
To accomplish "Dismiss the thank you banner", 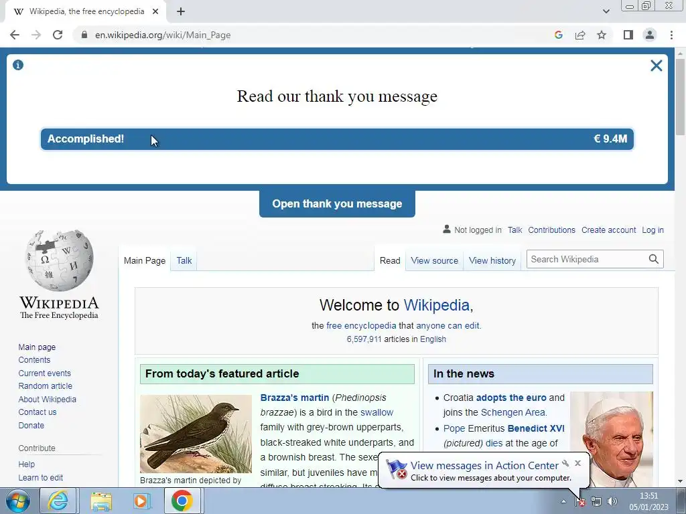I will point(657,66).
